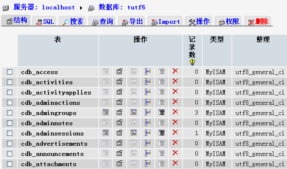Open the 操作 operations tab
287x169 pixels.
coord(199,22)
